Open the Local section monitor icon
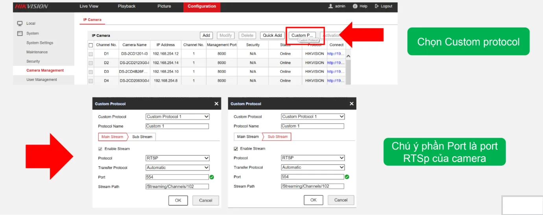This screenshot has width=543, height=215. click(x=20, y=24)
